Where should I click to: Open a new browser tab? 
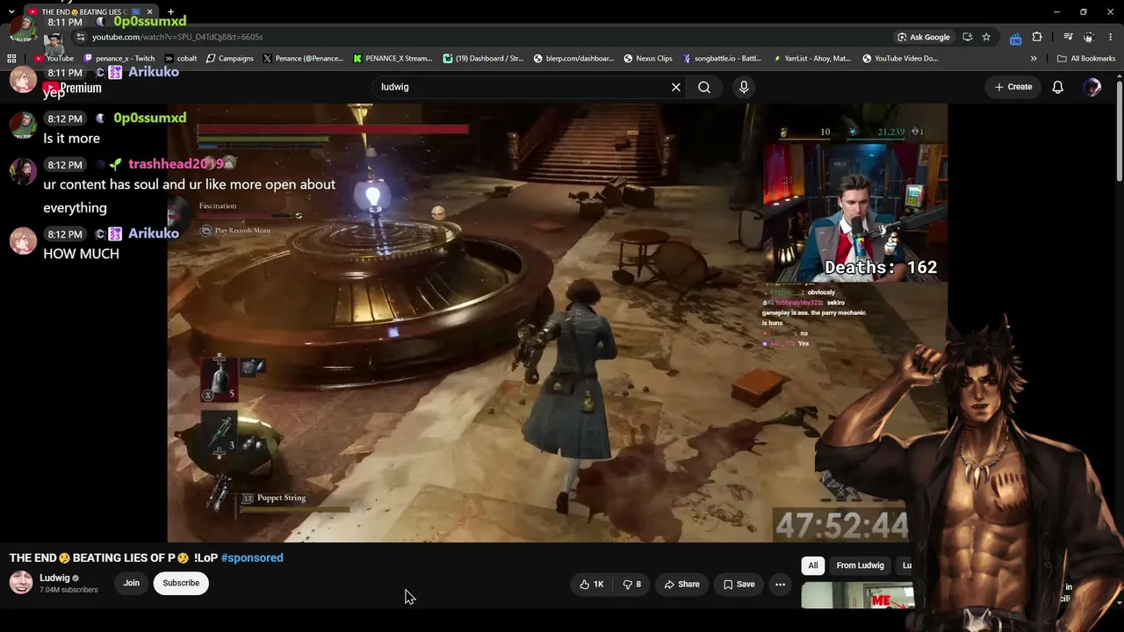(x=170, y=11)
